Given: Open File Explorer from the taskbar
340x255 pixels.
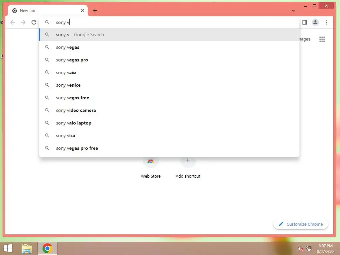Looking at the screenshot, I should pos(27,248).
